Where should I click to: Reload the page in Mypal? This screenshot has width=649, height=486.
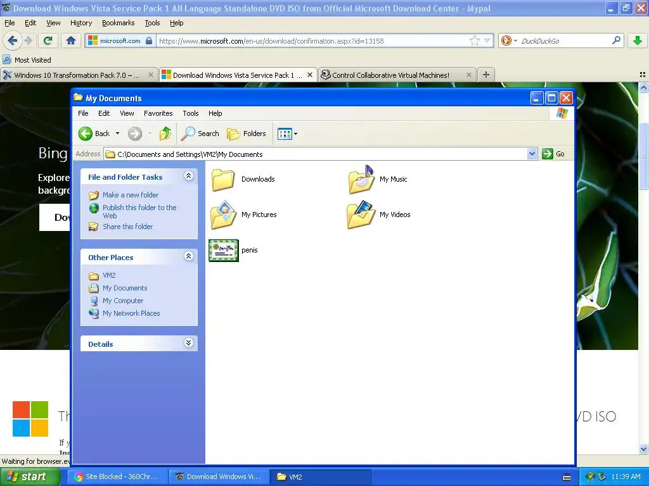(x=48, y=40)
